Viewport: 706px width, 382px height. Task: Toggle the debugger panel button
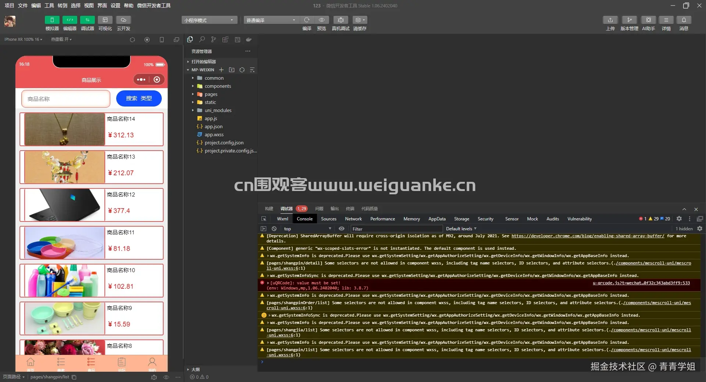click(87, 20)
